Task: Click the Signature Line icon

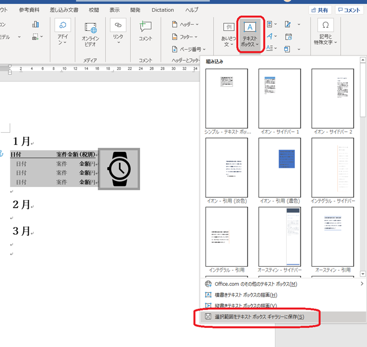Action: click(288, 24)
